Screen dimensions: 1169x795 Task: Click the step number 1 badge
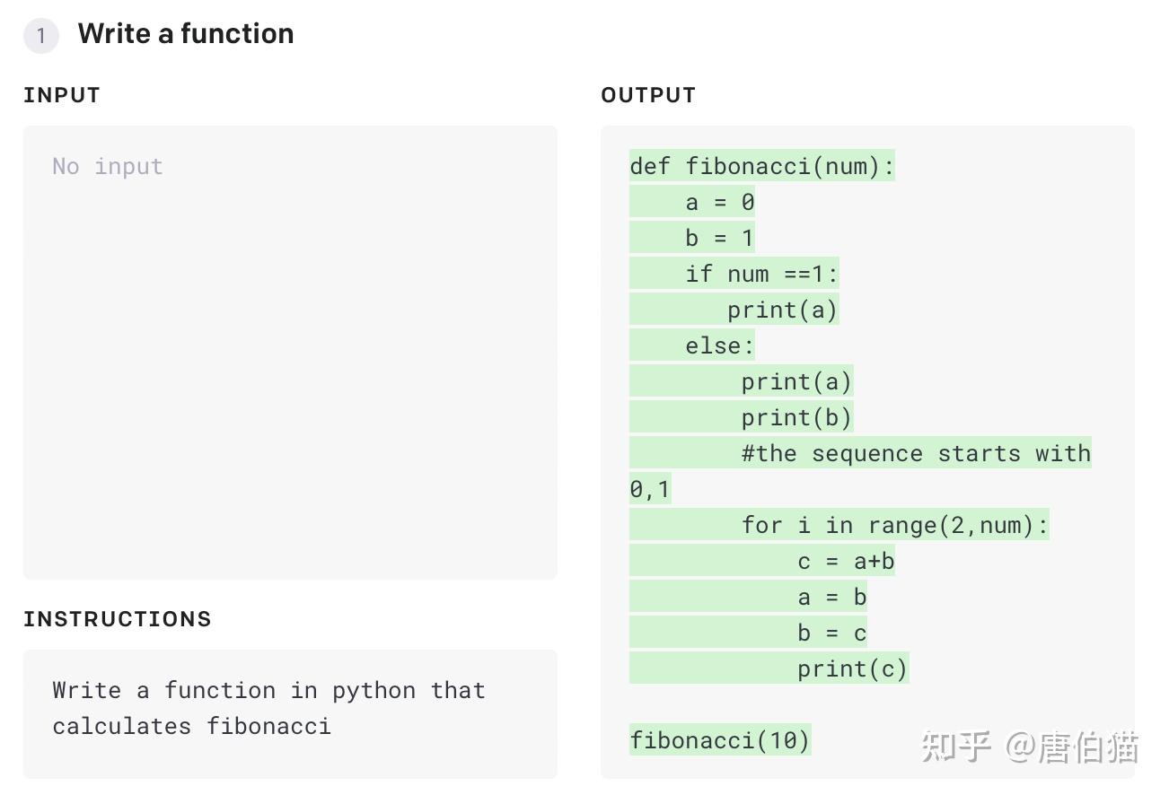tap(40, 37)
